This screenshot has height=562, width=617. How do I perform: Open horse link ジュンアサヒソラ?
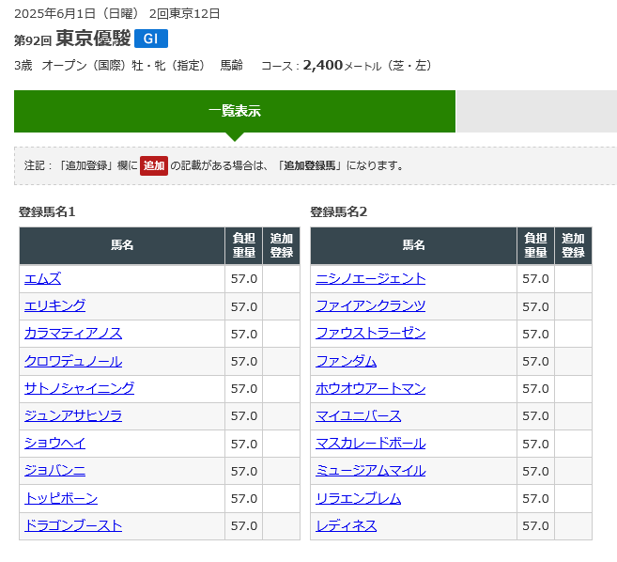[73, 415]
